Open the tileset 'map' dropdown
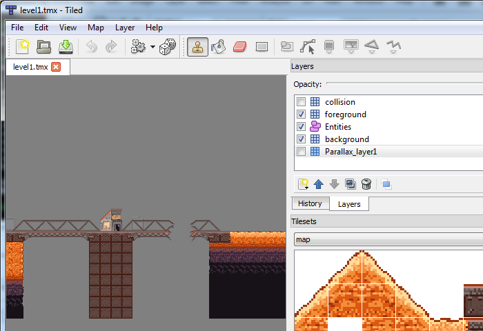This screenshot has height=331, width=483. point(388,239)
